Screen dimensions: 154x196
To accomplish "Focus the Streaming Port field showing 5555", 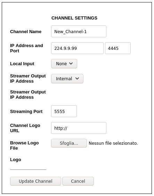I will coord(64,111).
